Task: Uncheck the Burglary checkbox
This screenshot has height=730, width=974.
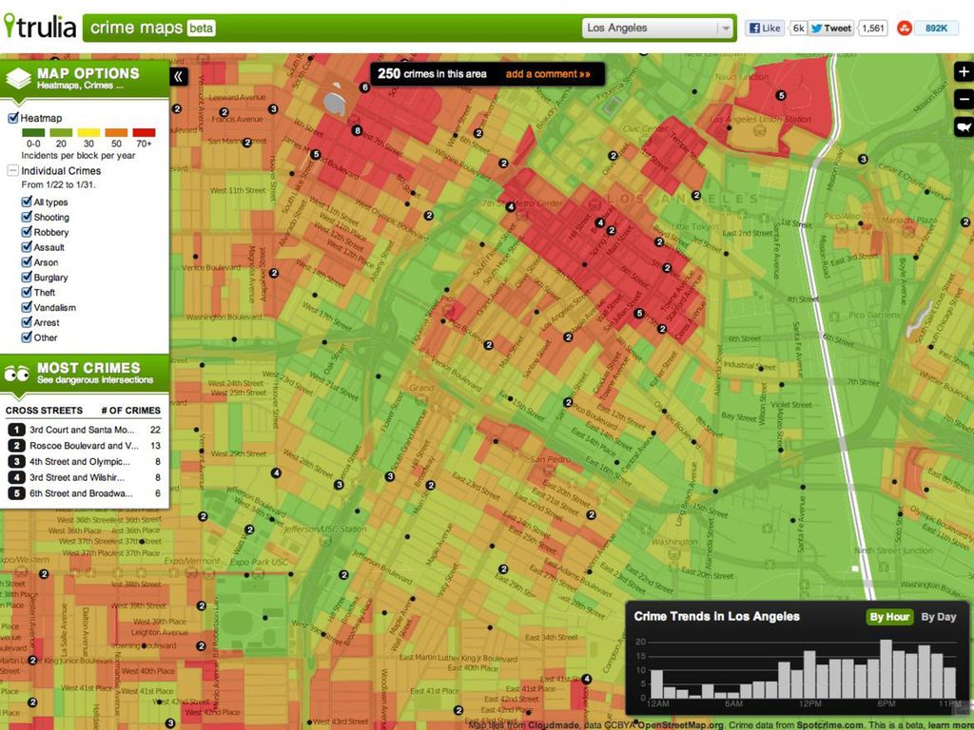Action: coord(27,277)
